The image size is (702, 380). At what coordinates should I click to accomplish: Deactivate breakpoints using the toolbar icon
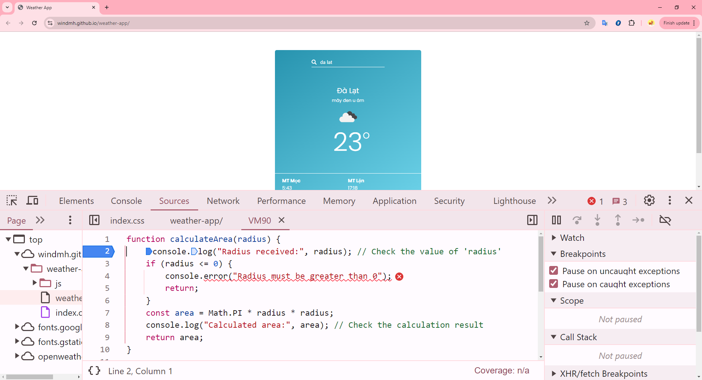665,220
